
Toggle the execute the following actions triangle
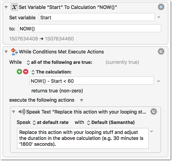pos(81,100)
